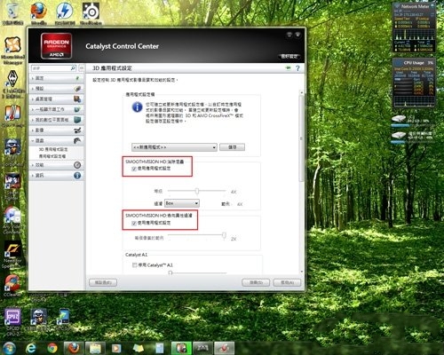Click the magnifier icon in the search box
Image resolution: width=444 pixels, height=355 pixels.
click(x=73, y=68)
